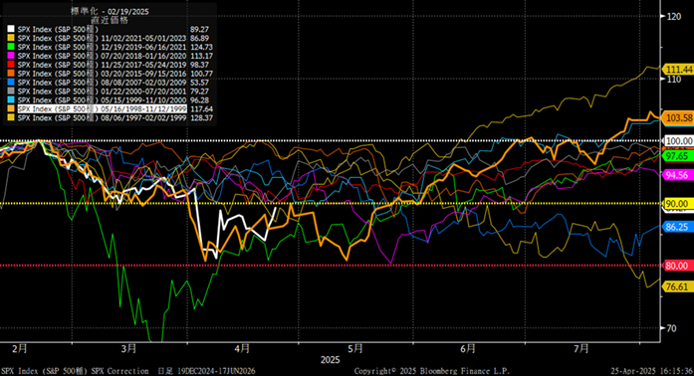Click the 3月 month label on x-axis
The height and width of the screenshot is (376, 694).
coord(128,349)
